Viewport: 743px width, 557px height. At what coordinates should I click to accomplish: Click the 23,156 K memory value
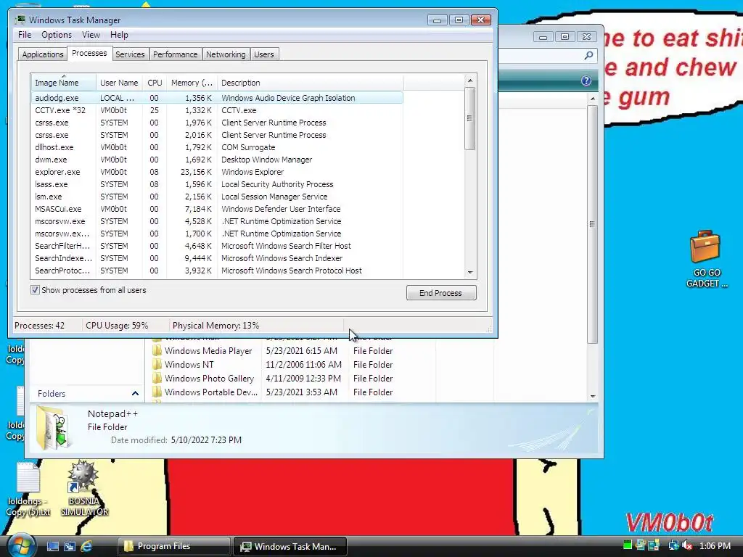click(196, 172)
